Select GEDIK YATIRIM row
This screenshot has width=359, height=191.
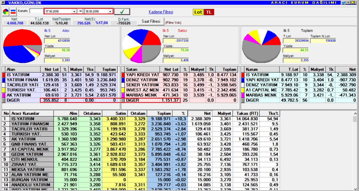tap(141, 154)
